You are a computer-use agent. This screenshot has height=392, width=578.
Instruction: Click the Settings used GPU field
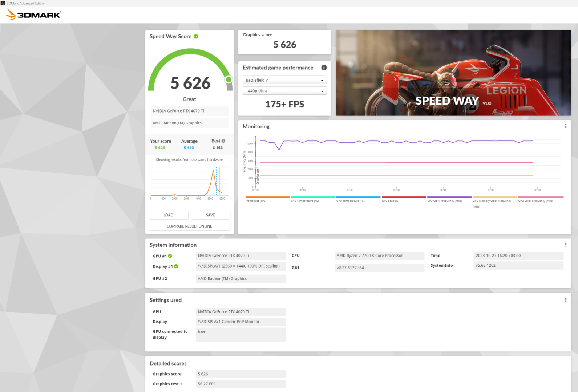pos(241,312)
